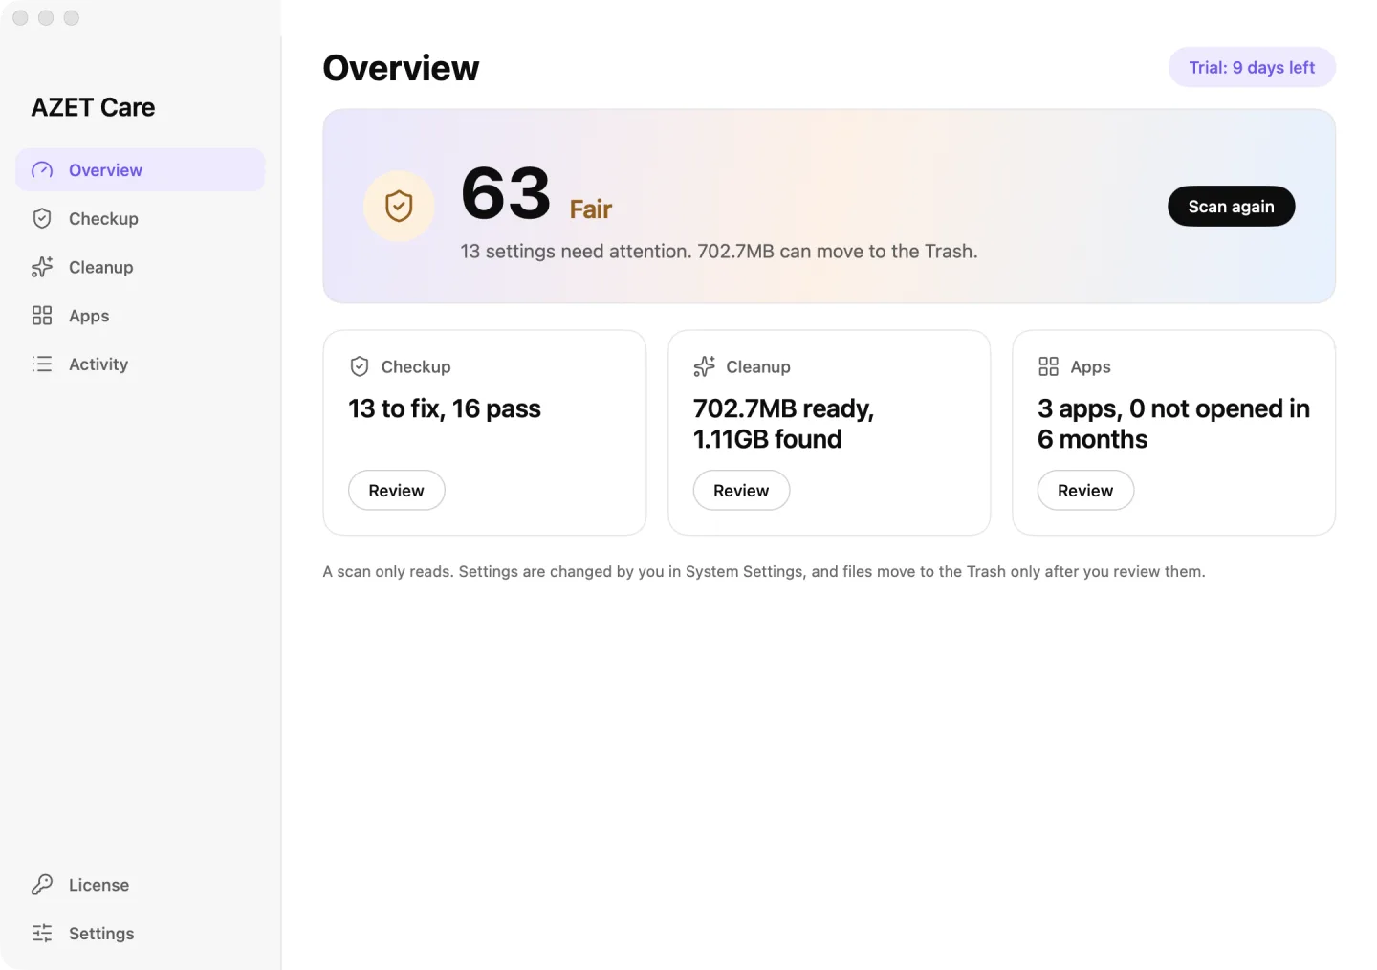The image size is (1377, 970).
Task: Review the 702.7MB Cleanup results
Action: pos(741,490)
